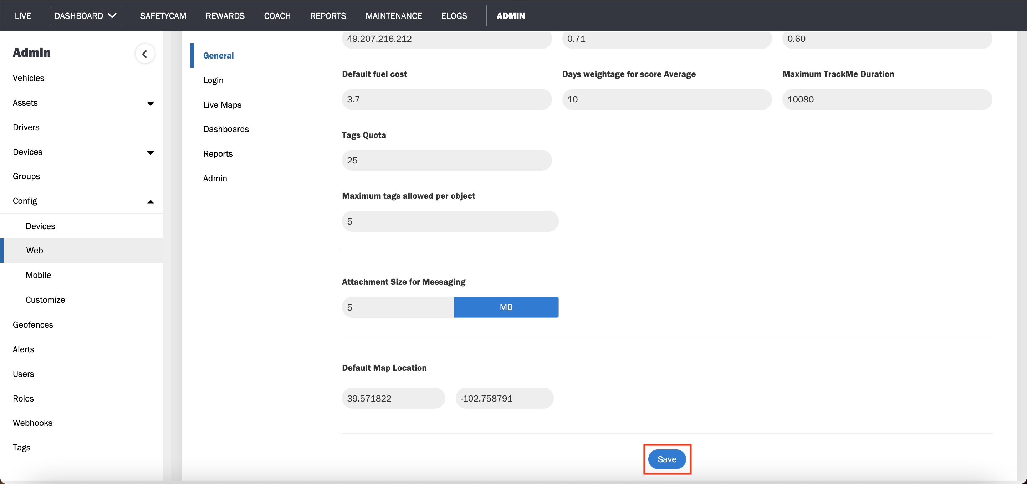1027x484 pixels.
Task: Navigate to the Maintenance tab
Action: click(393, 16)
